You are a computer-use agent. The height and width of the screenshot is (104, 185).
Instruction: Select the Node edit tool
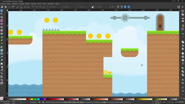(x=1, y=14)
